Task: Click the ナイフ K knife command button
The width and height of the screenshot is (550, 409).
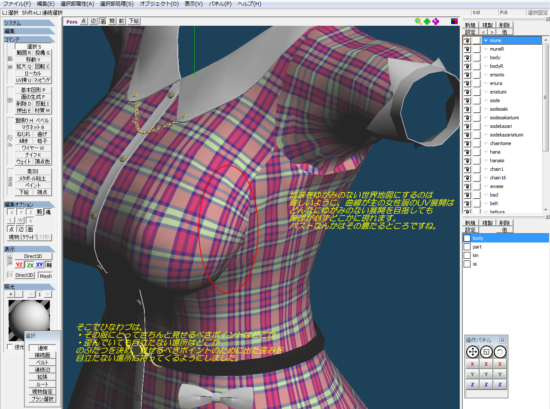Action: click(33, 155)
